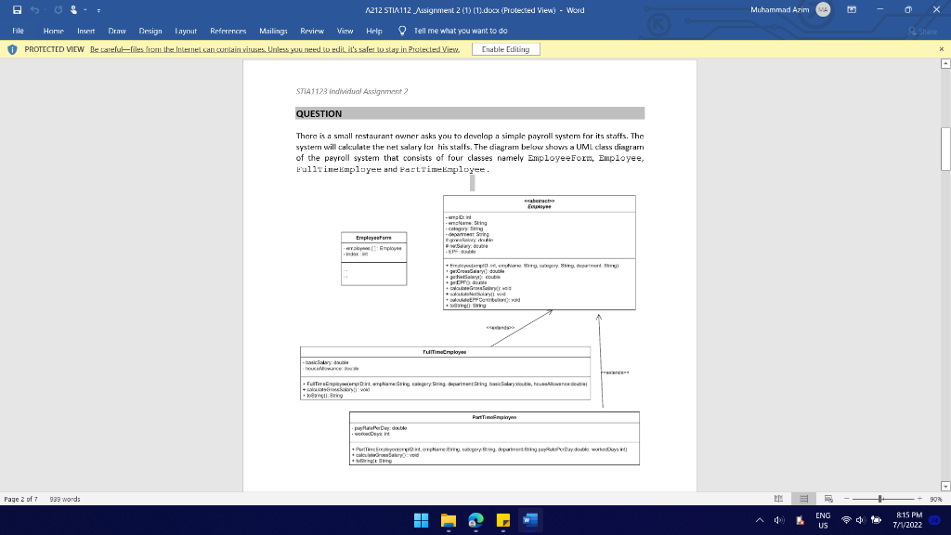This screenshot has height=535, width=951.
Task: Open the clock showing 8:15 PM
Action: pyautogui.click(x=907, y=520)
